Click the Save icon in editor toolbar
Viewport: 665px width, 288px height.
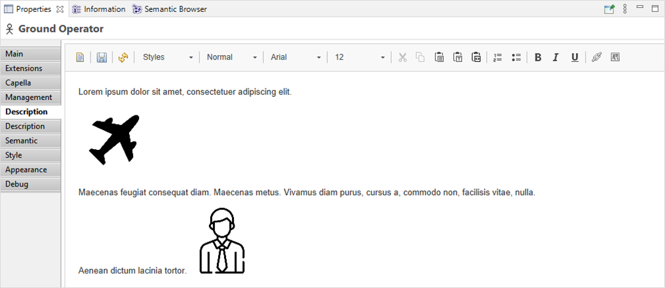coord(102,58)
